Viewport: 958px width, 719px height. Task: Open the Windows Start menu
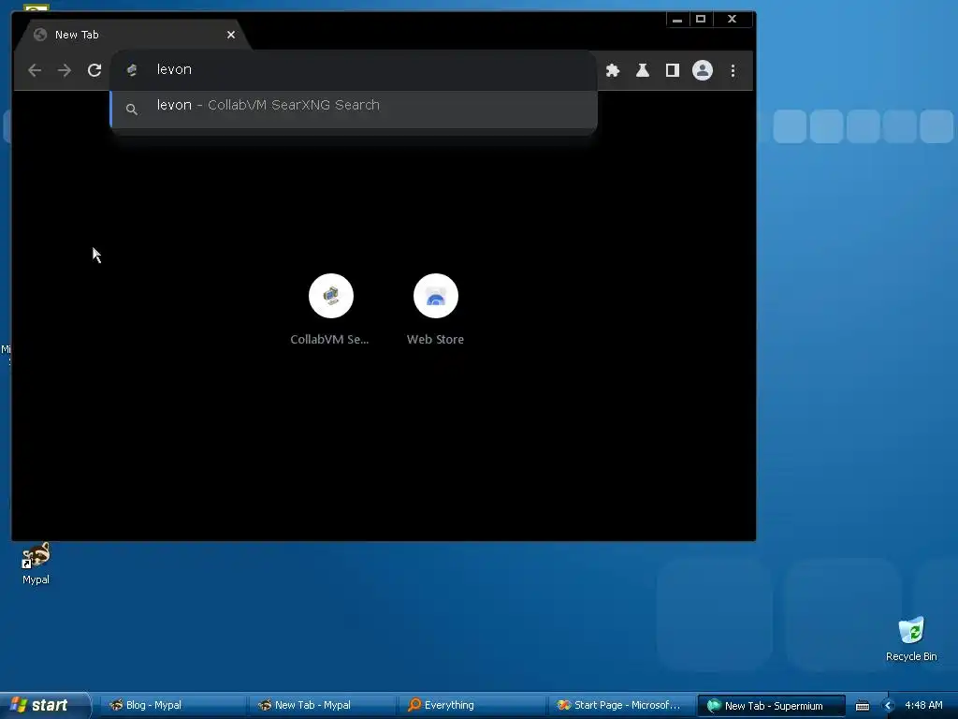point(44,705)
